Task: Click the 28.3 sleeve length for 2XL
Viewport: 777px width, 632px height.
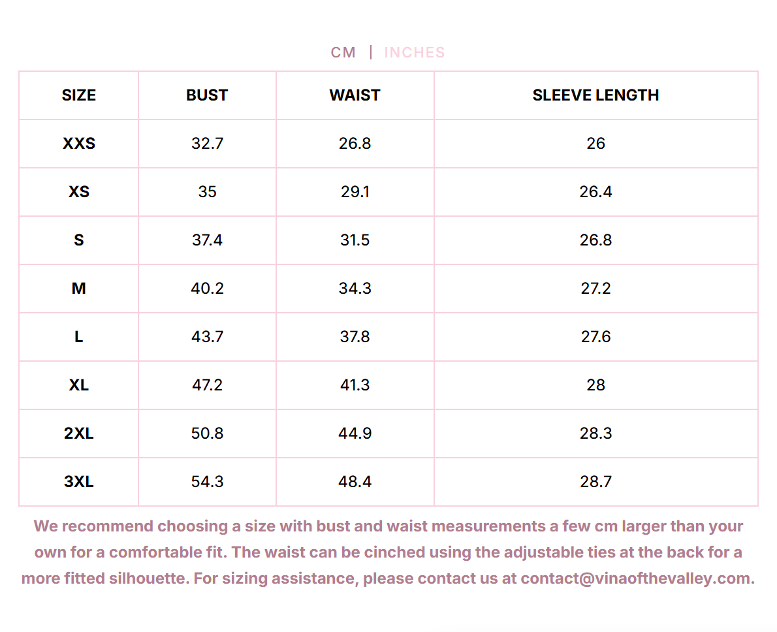Action: pos(595,434)
